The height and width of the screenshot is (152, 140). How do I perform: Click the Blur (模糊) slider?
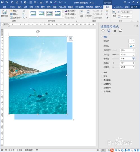pyautogui.click(x=116, y=59)
